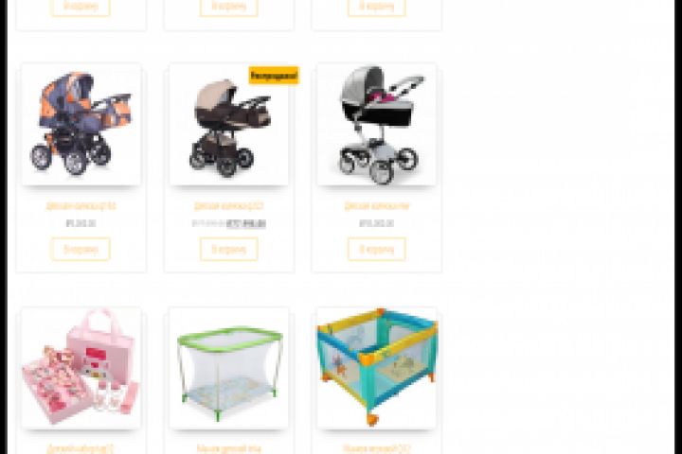The height and width of the screenshot is (454, 682).
Task: Open the green-framed playpen image
Action: coord(229,368)
